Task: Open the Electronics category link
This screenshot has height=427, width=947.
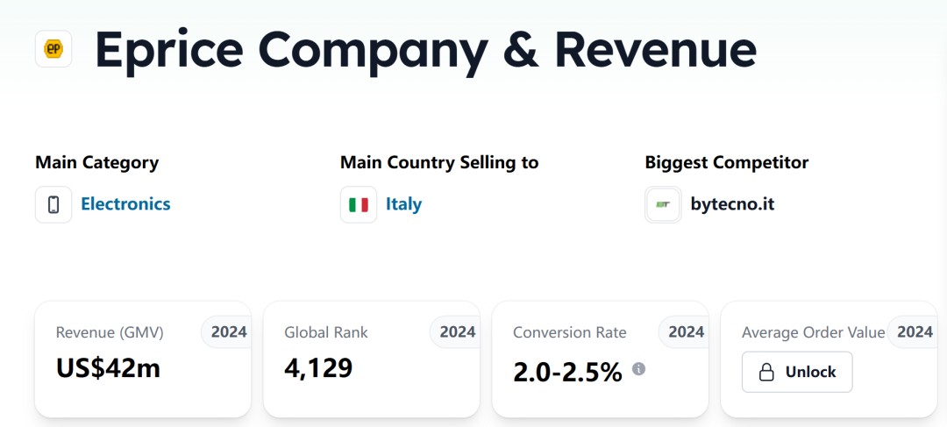Action: click(125, 204)
